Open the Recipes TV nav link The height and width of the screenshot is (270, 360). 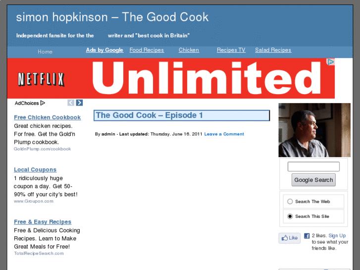pos(231,50)
